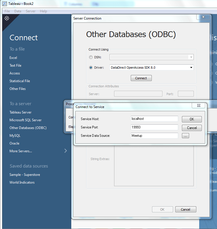Close the Server Connection dialog
217x229 pixels.
(203, 17)
